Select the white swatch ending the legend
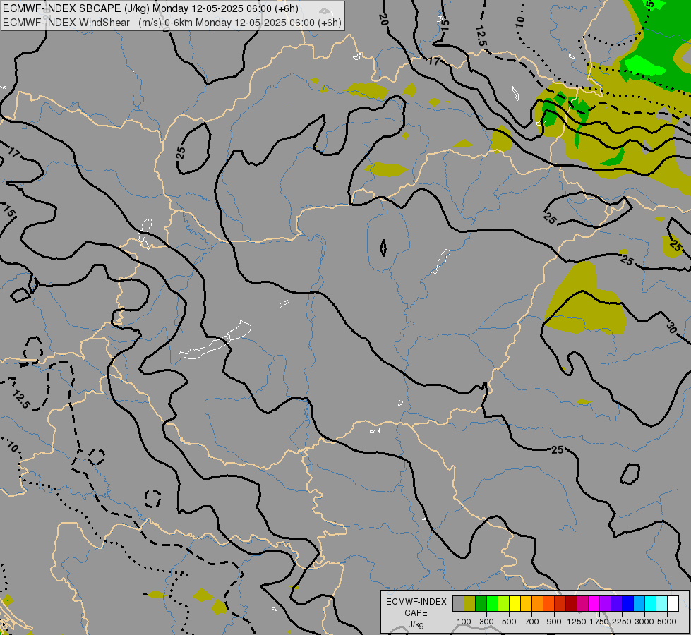 click(x=673, y=603)
